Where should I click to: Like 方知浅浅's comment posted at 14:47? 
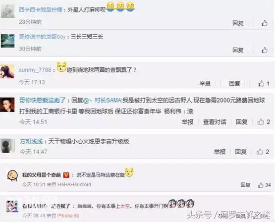[x=263, y=152]
